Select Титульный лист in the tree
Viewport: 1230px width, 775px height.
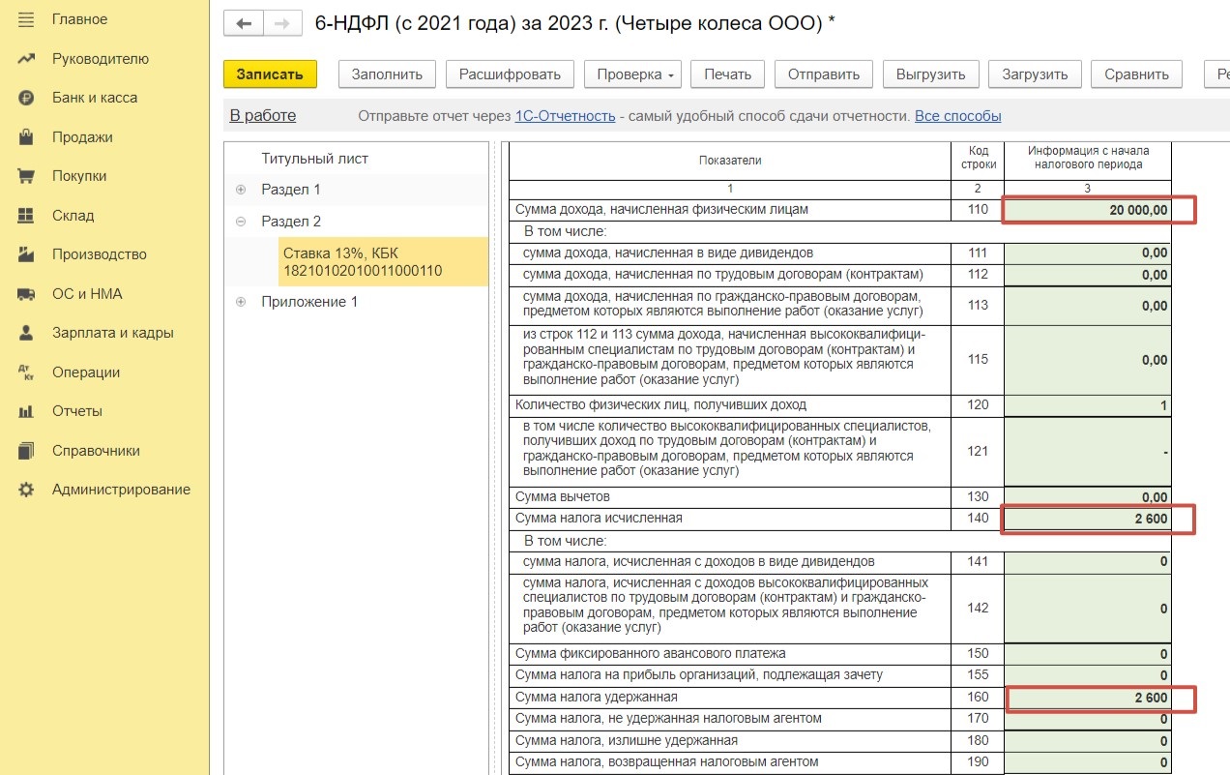coord(314,159)
